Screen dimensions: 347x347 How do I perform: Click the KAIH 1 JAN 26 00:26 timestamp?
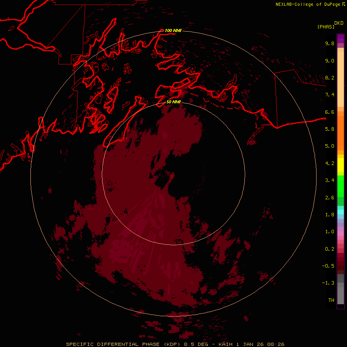[x=251, y=344]
